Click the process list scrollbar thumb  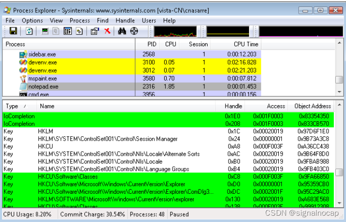pyautogui.click(x=339, y=80)
